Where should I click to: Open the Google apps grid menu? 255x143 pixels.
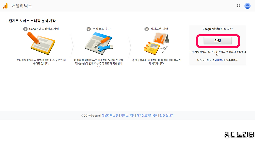point(238,6)
